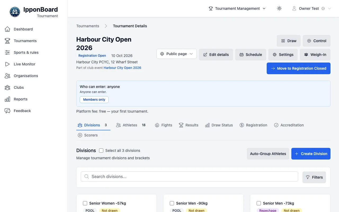Toggle the light/dark theme sun icon
This screenshot has width=339, height=212.
coord(279,8)
